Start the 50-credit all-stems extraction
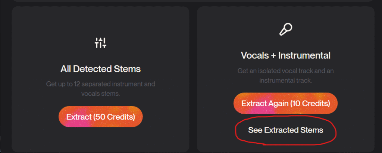 [x=100, y=117]
